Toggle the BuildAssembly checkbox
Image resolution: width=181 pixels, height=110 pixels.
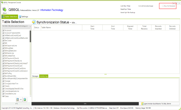coord(3,76)
